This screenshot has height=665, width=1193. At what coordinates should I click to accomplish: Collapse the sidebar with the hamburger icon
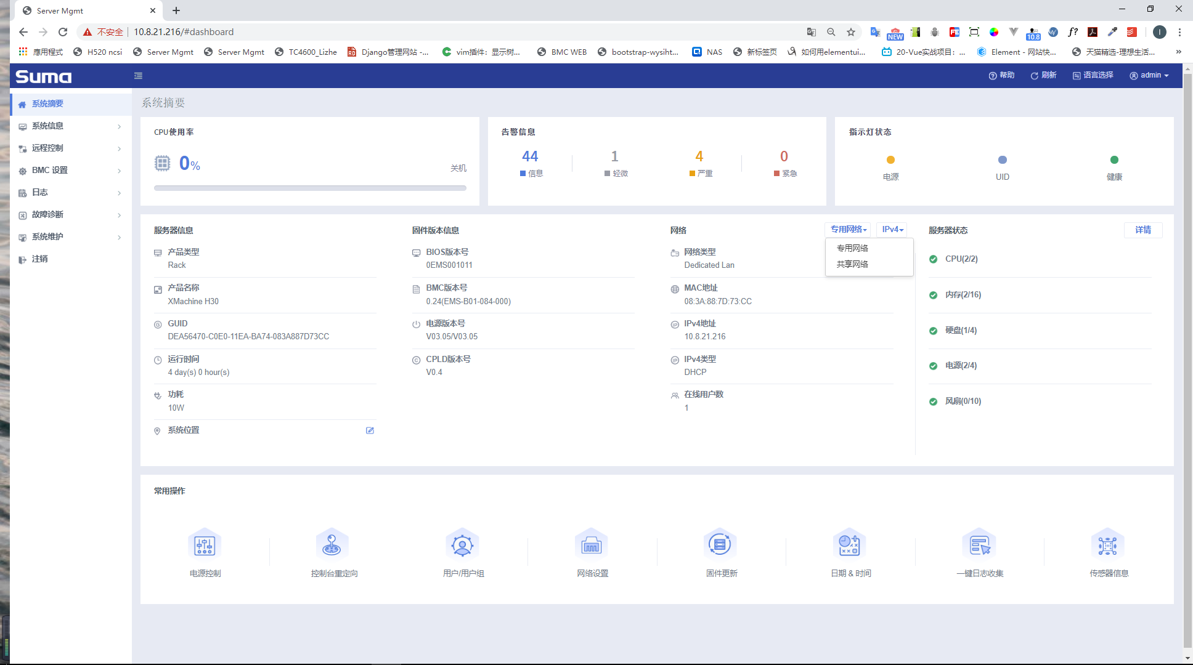pyautogui.click(x=138, y=76)
